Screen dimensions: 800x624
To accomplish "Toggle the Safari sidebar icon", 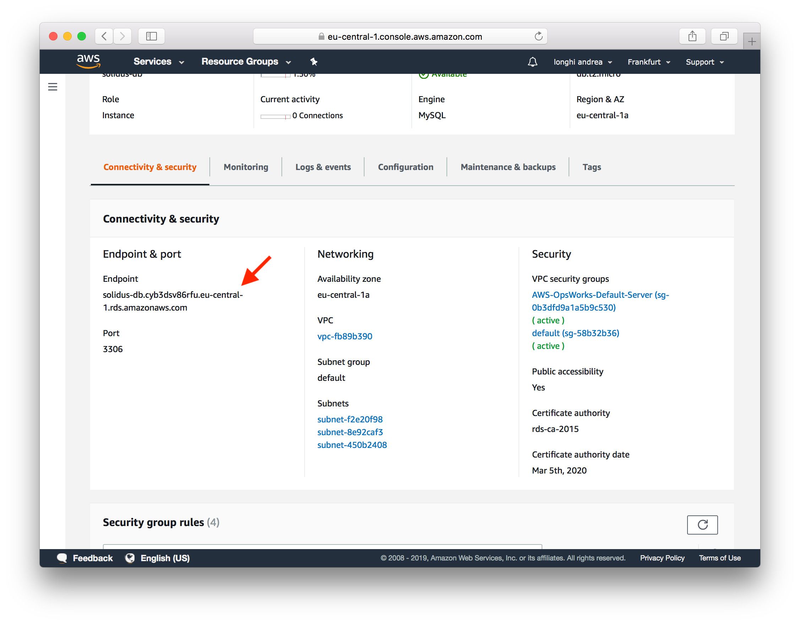I will coord(151,36).
